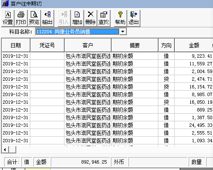Open the 设置 settings tool
The image size is (213, 170).
pyautogui.click(x=8, y=18)
